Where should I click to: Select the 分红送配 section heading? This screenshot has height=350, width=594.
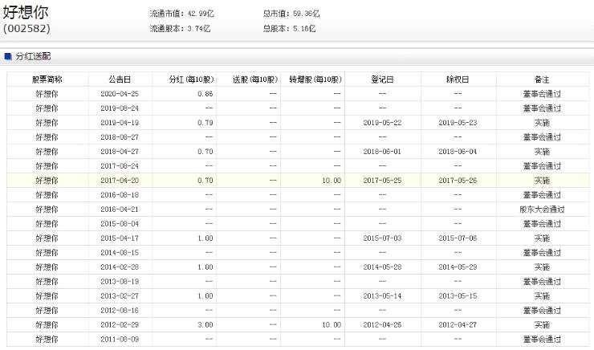33,56
